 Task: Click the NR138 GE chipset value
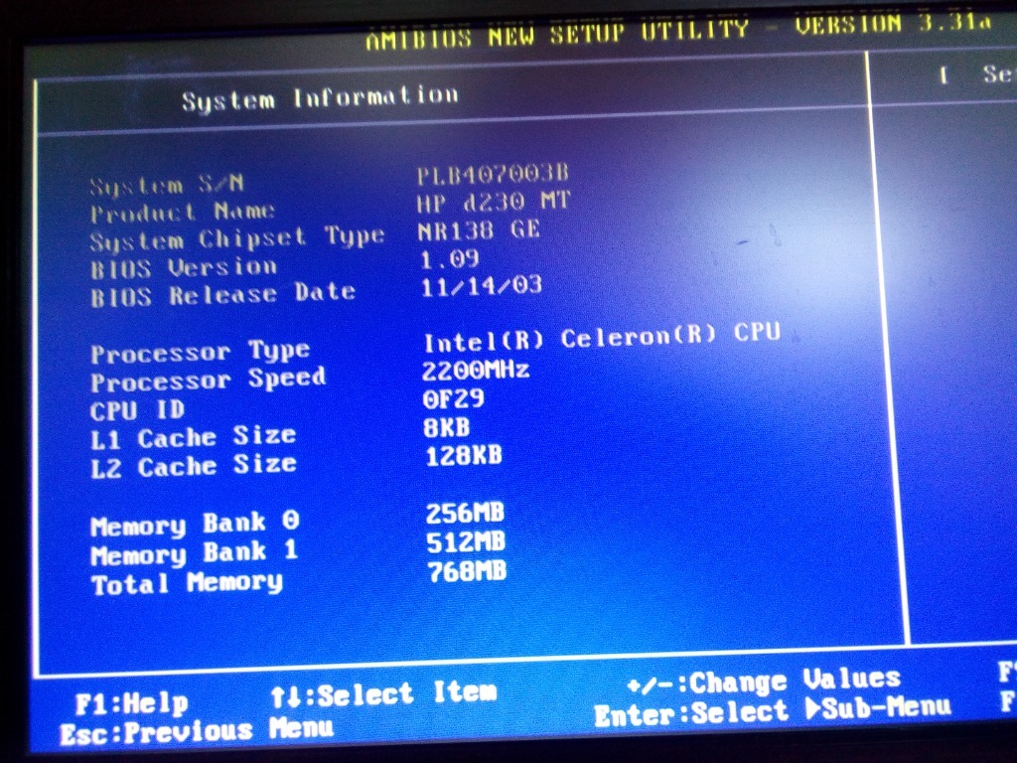[479, 230]
